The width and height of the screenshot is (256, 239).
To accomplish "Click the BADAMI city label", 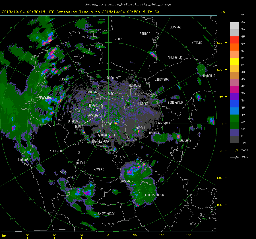I will (x=113, y=94).
